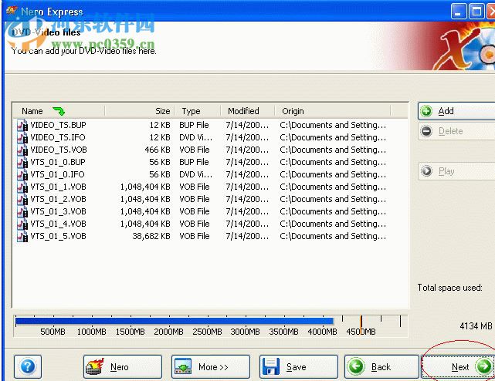Minimize the Nero Express window
495x381 pixels.
tap(459, 12)
